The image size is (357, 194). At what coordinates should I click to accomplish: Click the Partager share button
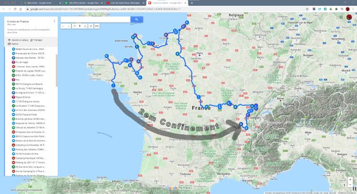click(36, 40)
